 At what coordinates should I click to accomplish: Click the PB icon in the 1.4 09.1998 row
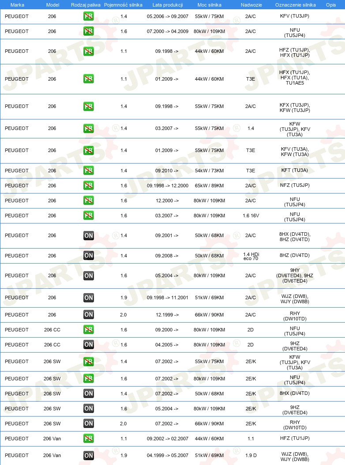click(89, 107)
